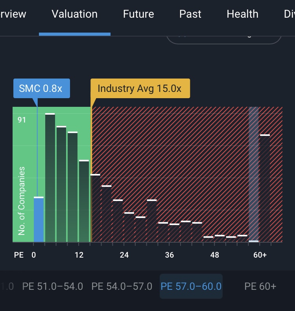Click the Industry Avg 15.0x label

[x=140, y=88]
